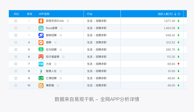Open the info icon beside 活跃人数(万)
Image resolution: width=194 pixels, height=112 pixels.
coord(179,14)
